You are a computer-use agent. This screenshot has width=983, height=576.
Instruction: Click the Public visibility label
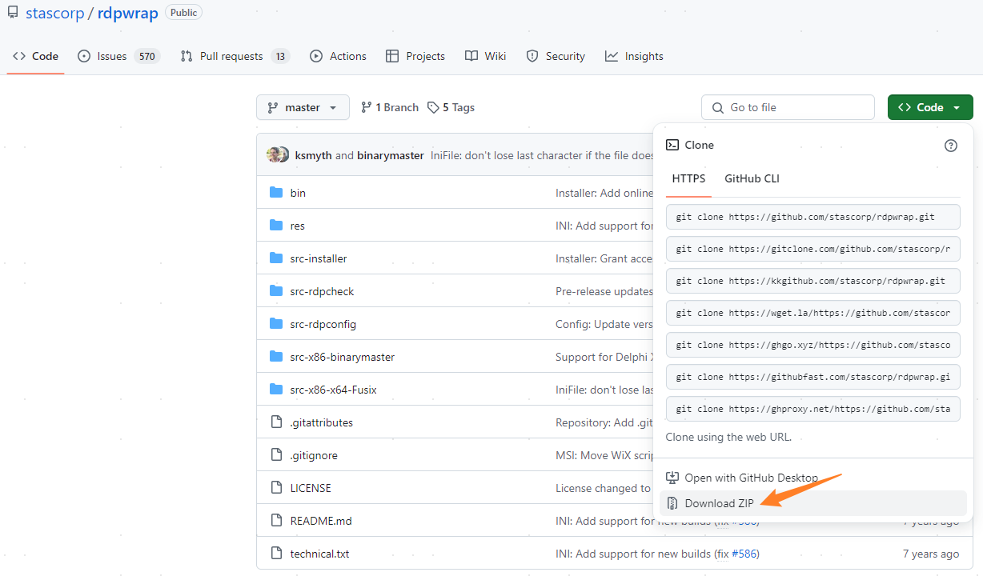click(183, 13)
